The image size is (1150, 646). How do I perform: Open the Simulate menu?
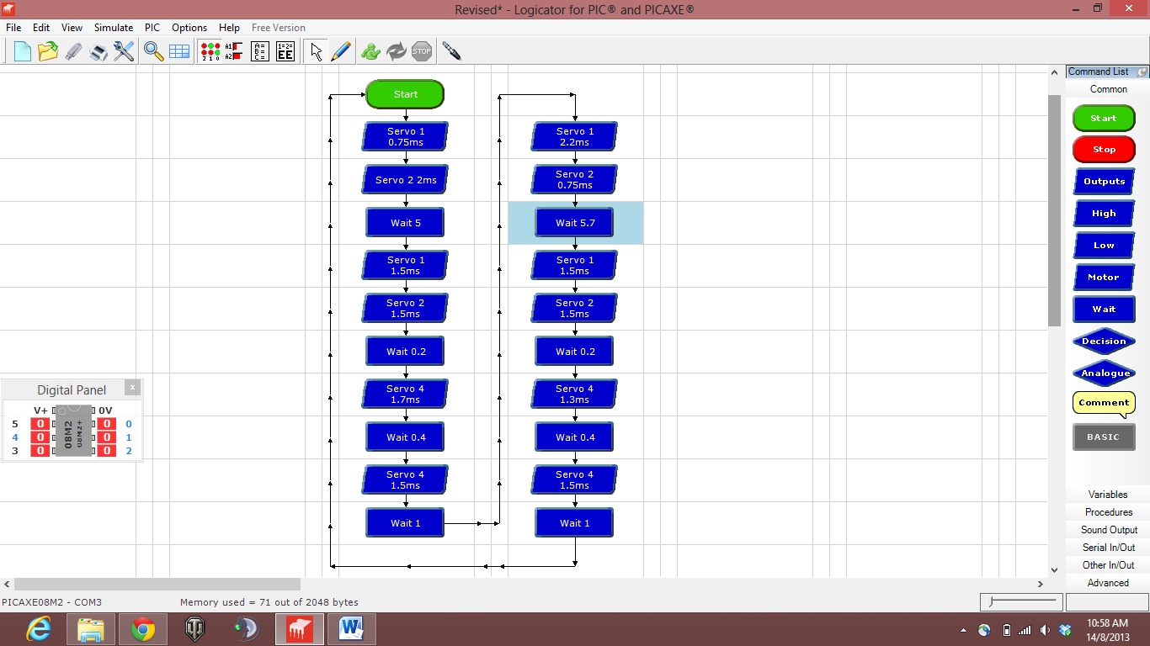click(114, 28)
